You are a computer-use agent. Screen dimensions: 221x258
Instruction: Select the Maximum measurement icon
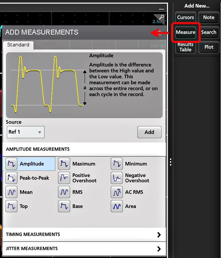pyautogui.click(x=64, y=164)
